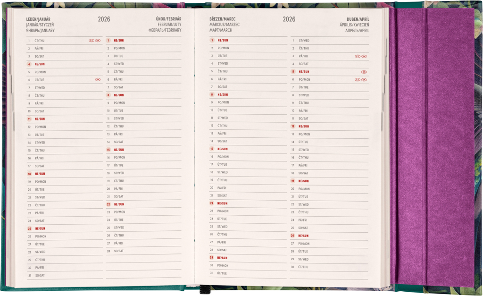This screenshot has height=296, width=483.
Task: Select the circled March 29 Sunday date
Action: (212, 258)
